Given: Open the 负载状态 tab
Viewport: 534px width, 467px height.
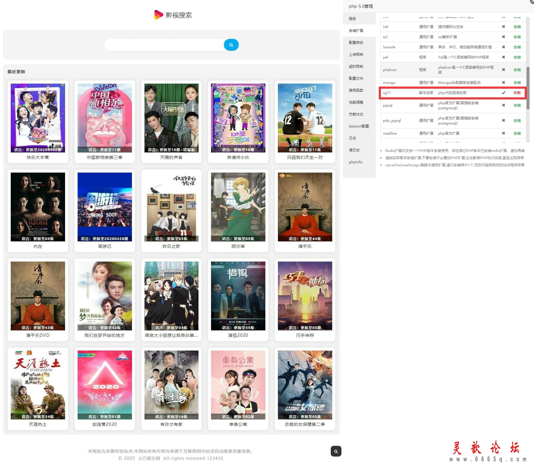Looking at the screenshot, I should coord(359,114).
